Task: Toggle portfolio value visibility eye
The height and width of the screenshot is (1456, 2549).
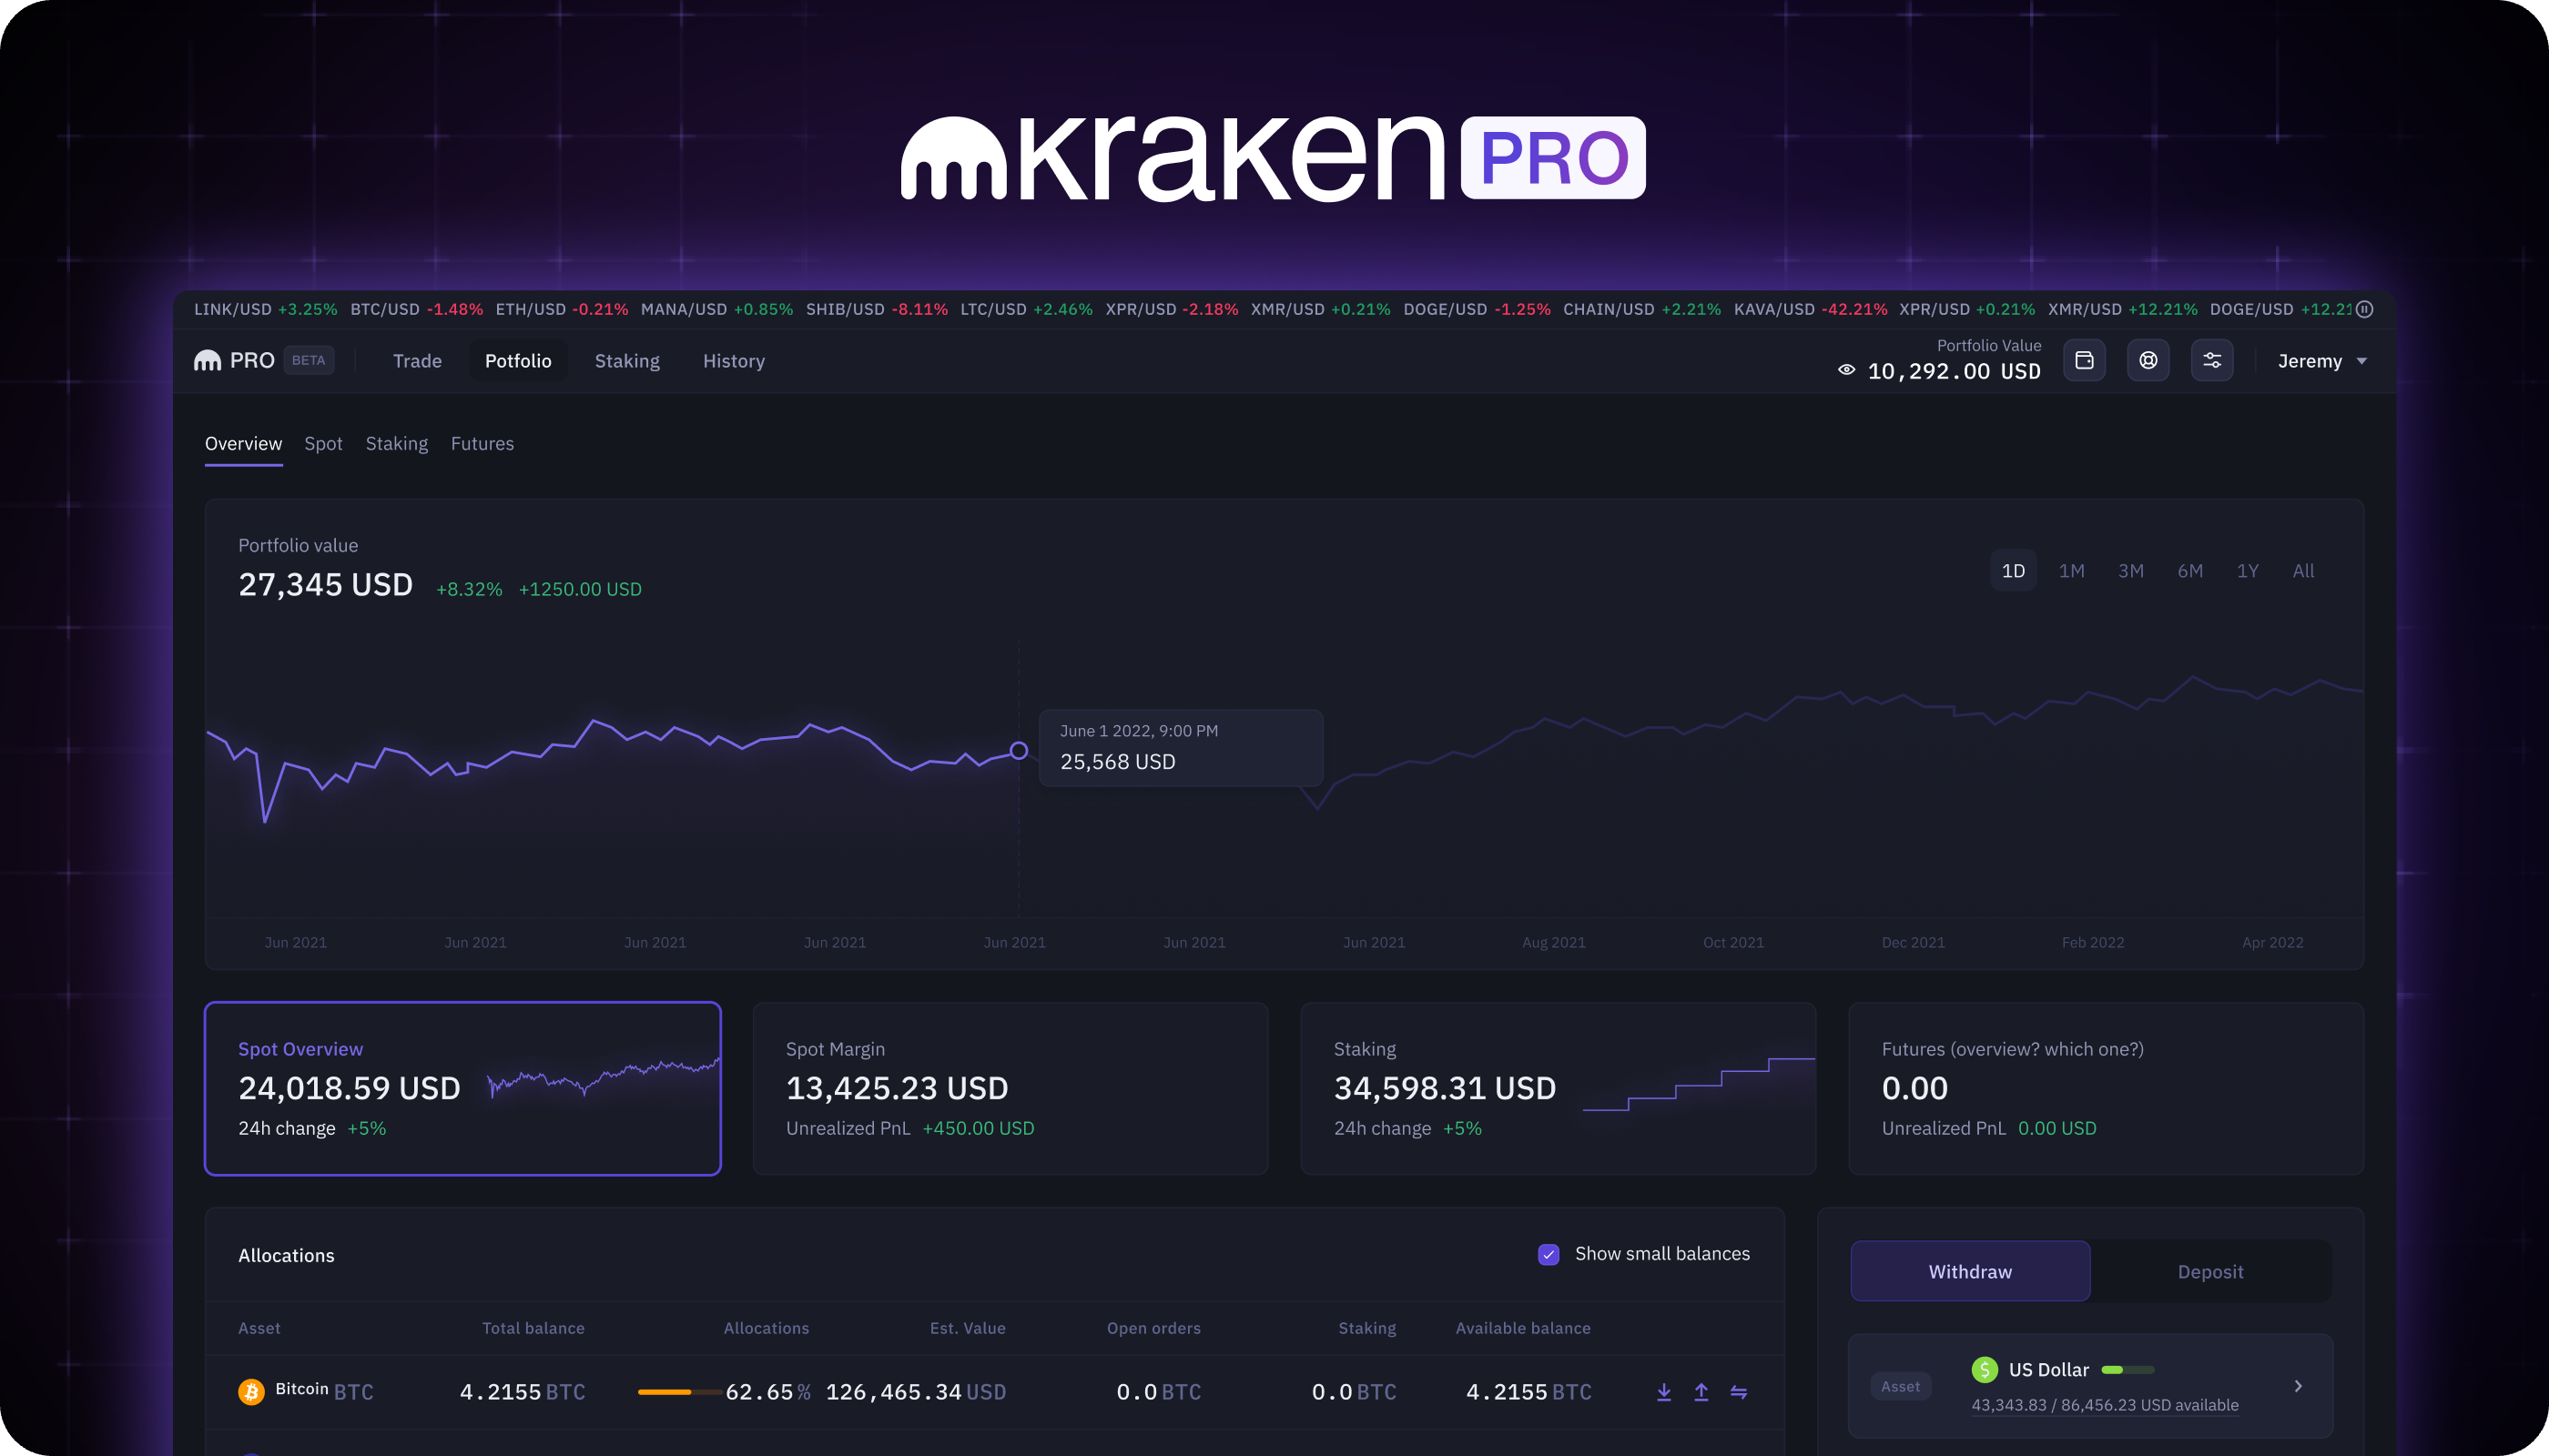Action: [1847, 371]
